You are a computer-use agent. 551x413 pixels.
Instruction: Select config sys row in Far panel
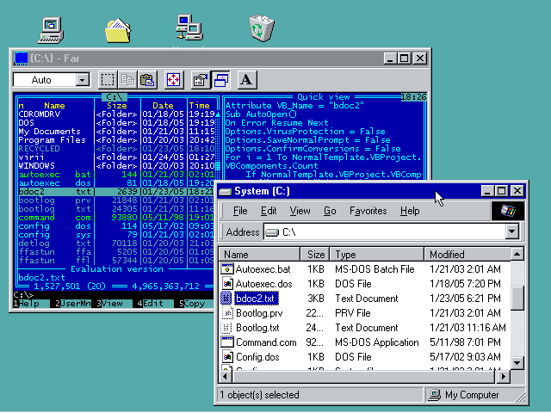pos(116,235)
